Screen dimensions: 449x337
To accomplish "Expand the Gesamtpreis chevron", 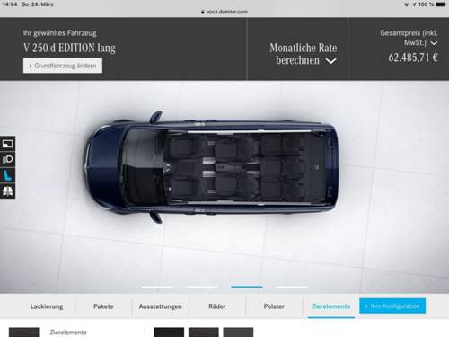I will pos(434,43).
